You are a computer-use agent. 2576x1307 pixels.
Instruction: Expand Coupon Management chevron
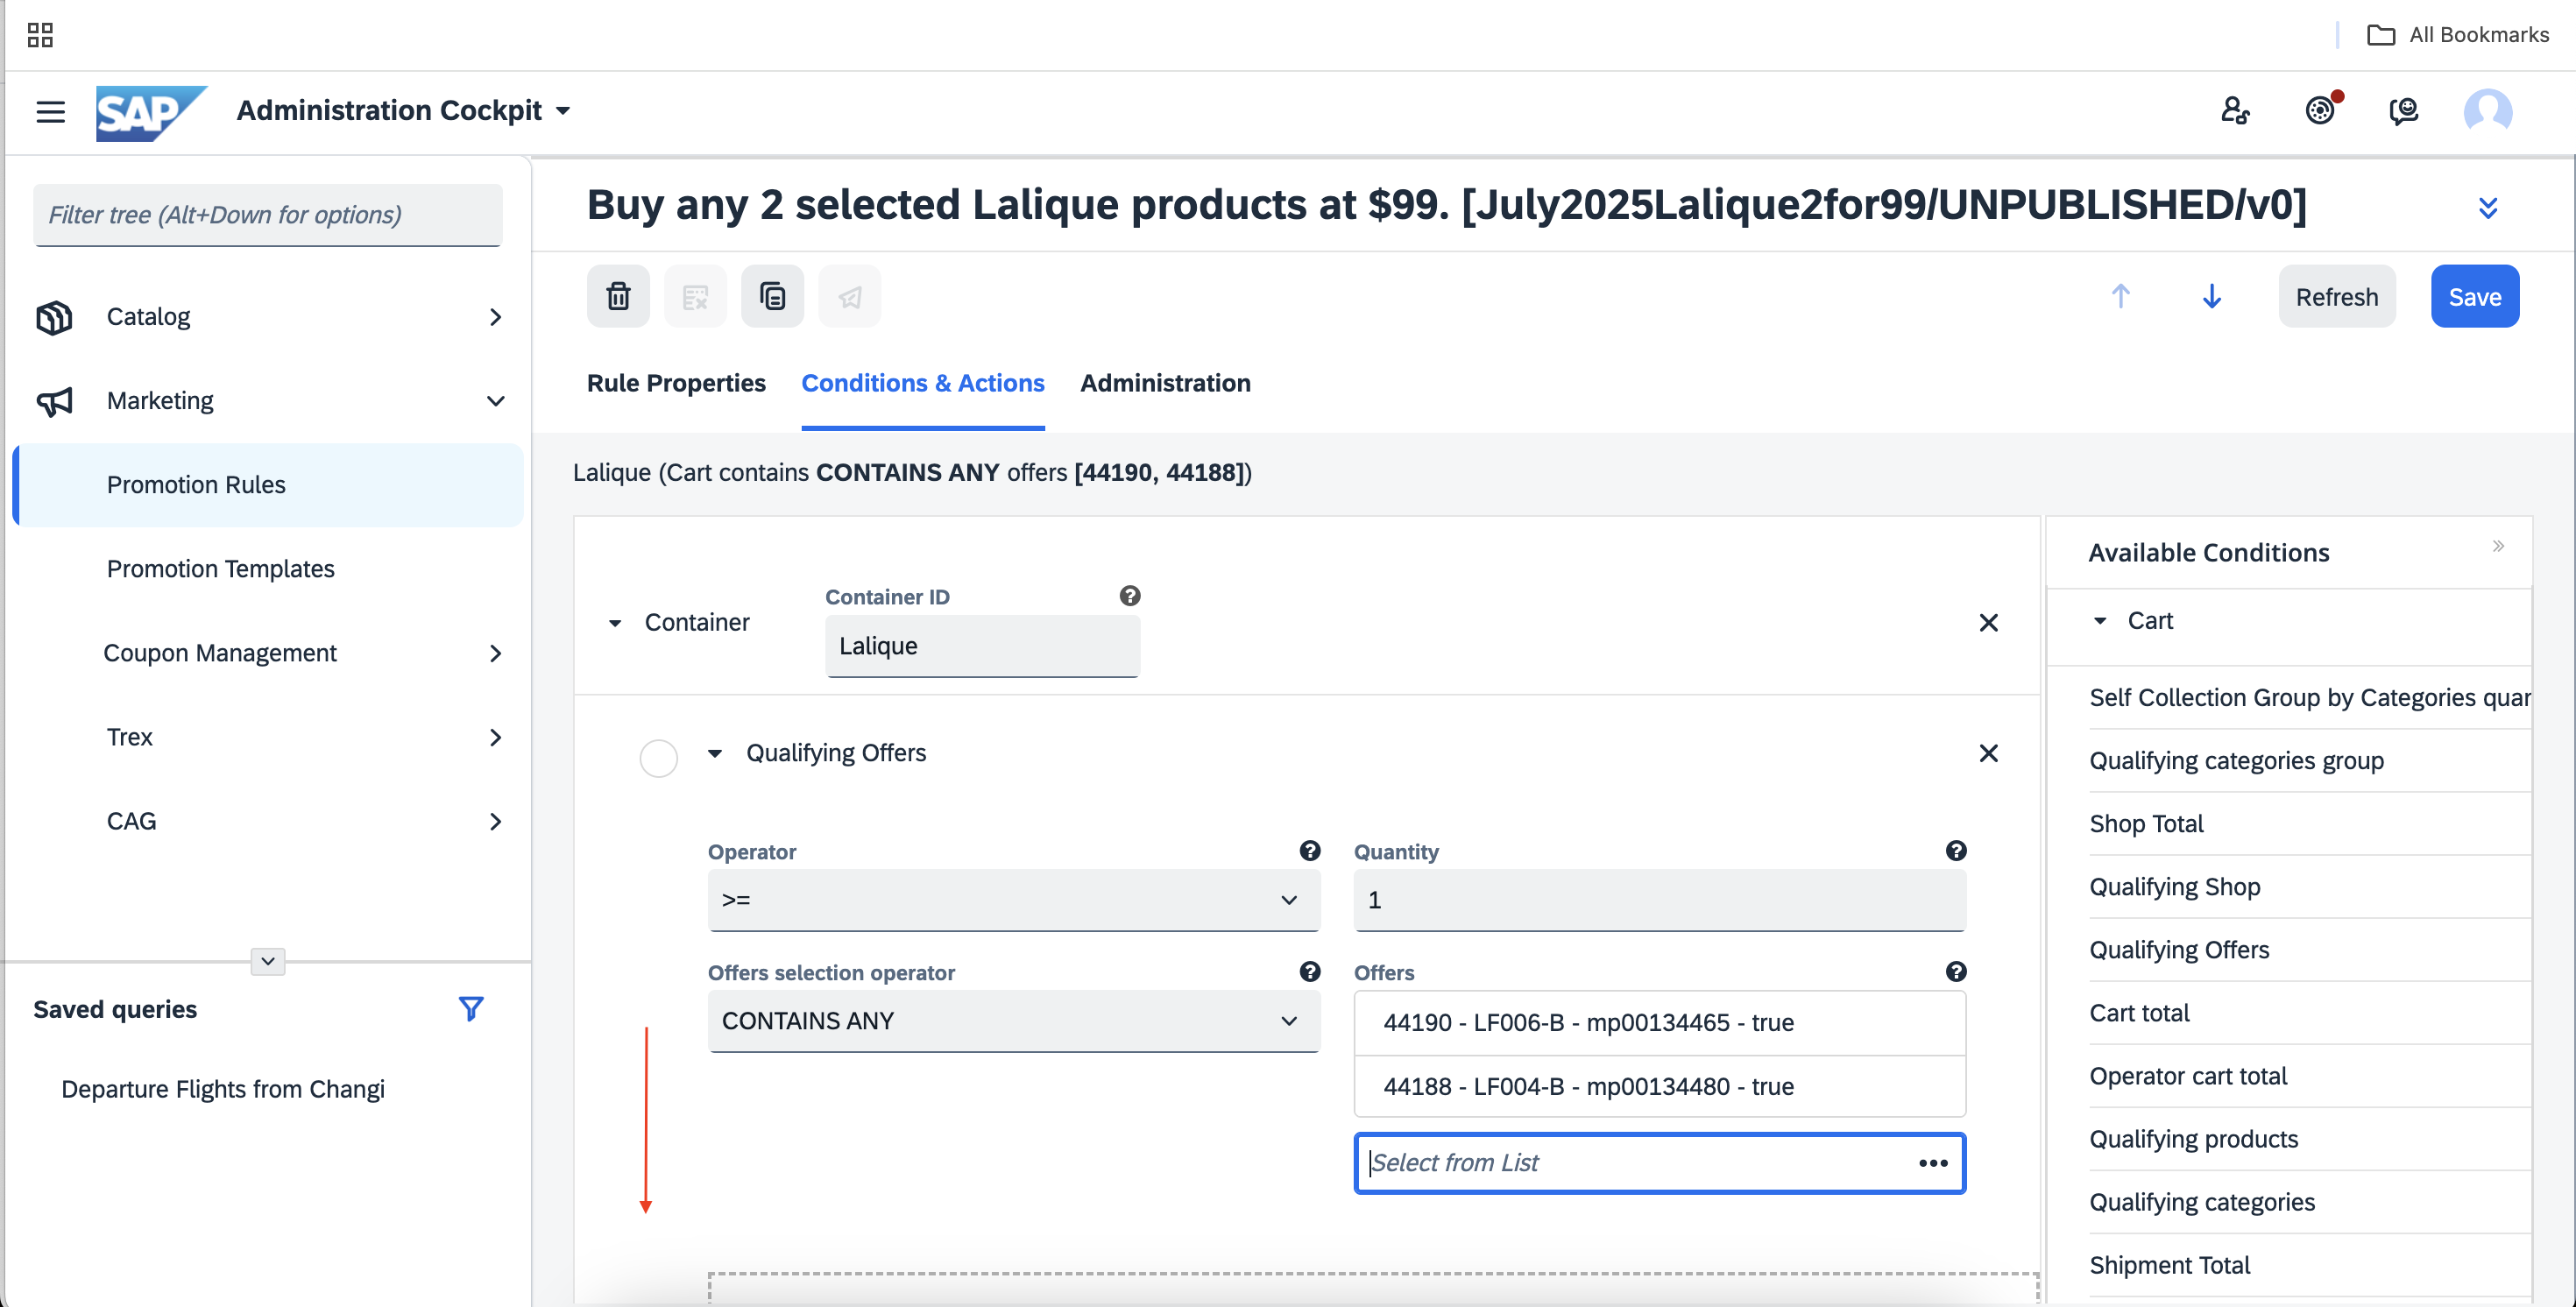495,653
